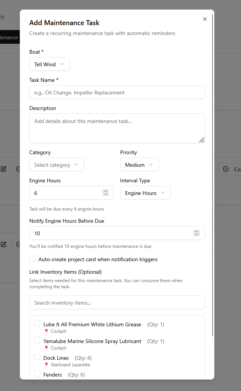Expand the Select category dropdown
This screenshot has height=391, width=241.
[x=56, y=165]
